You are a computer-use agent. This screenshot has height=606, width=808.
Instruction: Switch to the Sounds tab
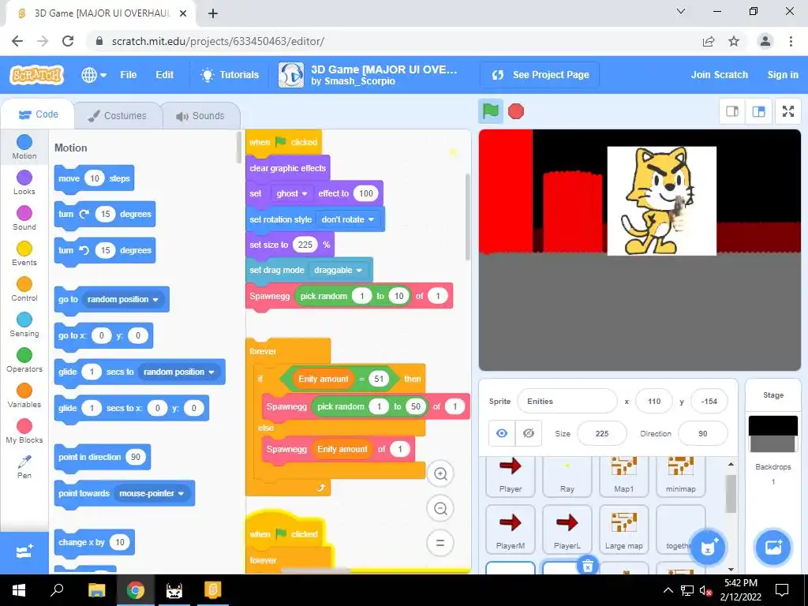[200, 115]
